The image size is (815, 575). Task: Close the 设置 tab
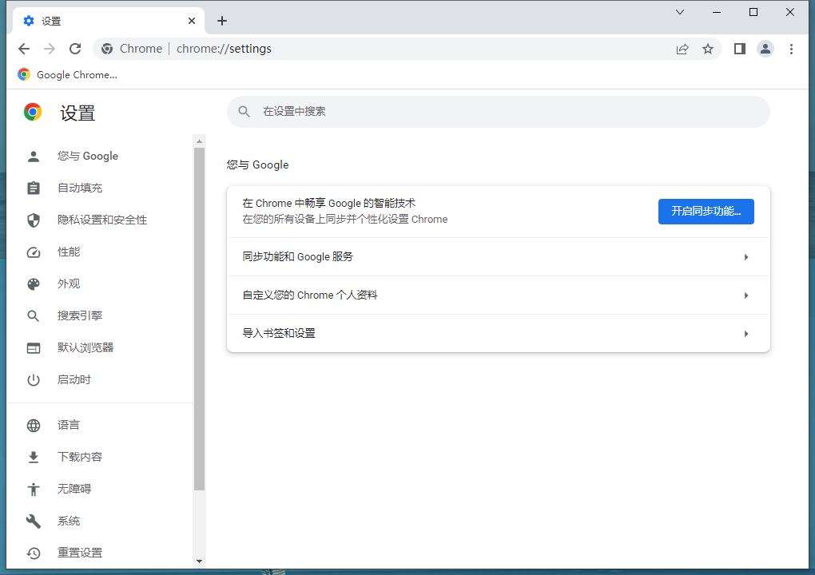pyautogui.click(x=192, y=21)
